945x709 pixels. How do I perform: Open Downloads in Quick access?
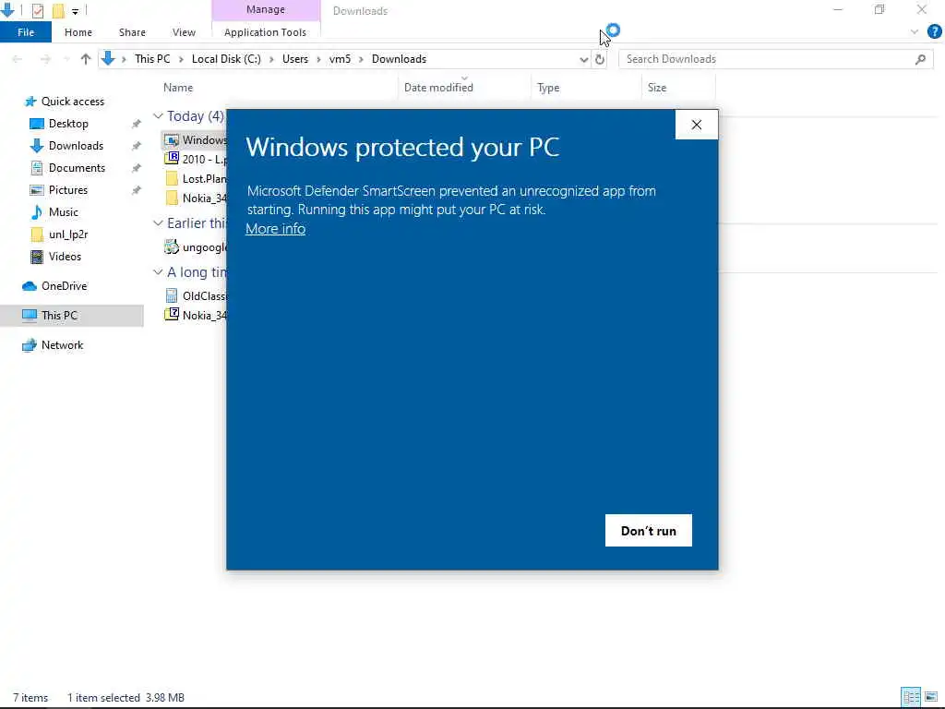click(76, 146)
